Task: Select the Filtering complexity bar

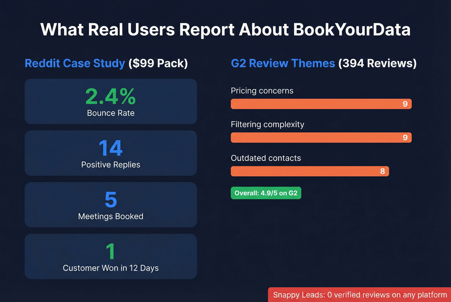Action: click(321, 137)
